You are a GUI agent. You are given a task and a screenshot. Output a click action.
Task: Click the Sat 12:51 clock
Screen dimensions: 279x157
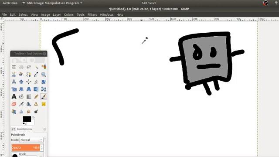tap(149, 3)
